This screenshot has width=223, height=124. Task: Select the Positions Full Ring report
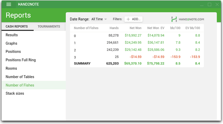34,60
